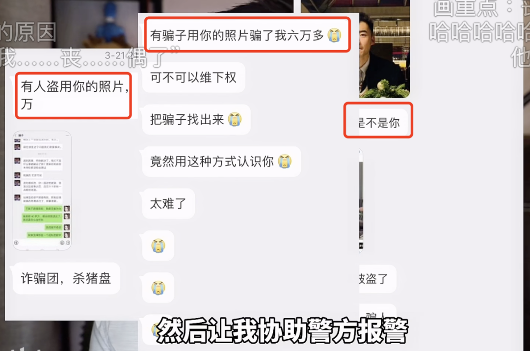
Task: Open the WeChat conversation screenshot thumbnail
Action: [42, 190]
